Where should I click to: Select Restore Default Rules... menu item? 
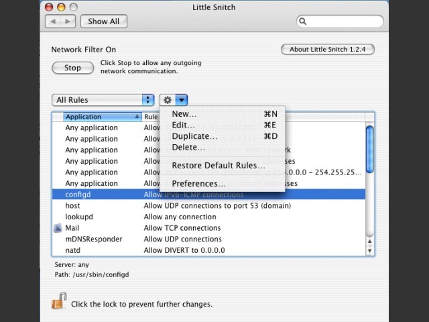pyautogui.click(x=222, y=166)
